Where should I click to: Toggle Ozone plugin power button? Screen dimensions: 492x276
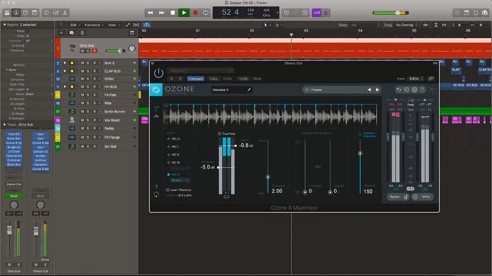click(159, 73)
